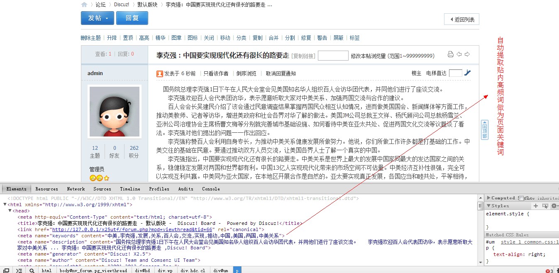Open the 发帖 dropdown button
This screenshot has width=559, height=273.
coord(98,18)
